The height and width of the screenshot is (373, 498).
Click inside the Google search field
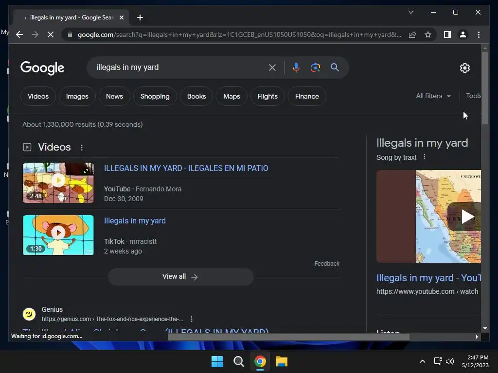179,67
